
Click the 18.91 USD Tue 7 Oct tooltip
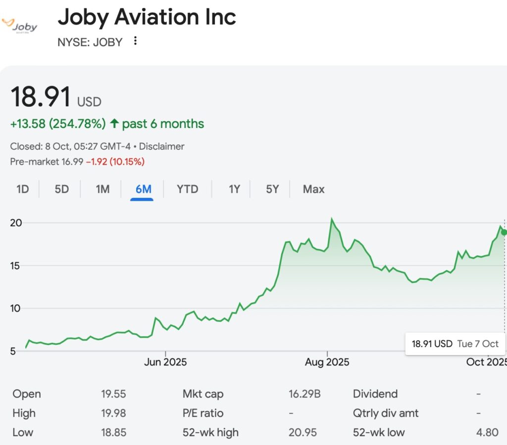coord(455,344)
